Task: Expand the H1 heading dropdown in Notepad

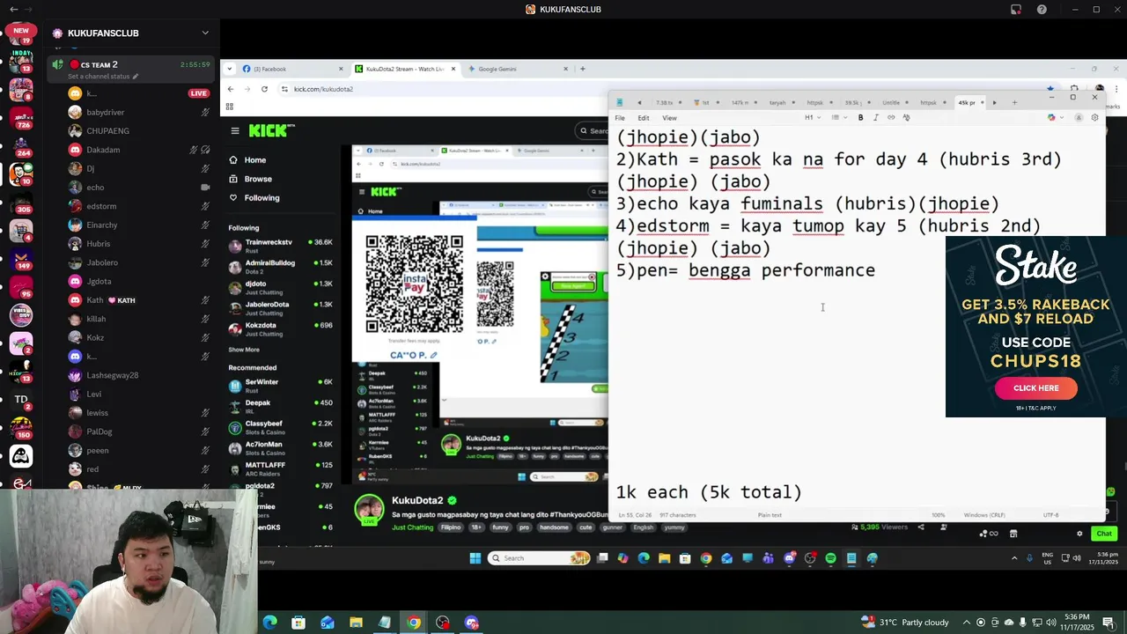Action: 813,117
